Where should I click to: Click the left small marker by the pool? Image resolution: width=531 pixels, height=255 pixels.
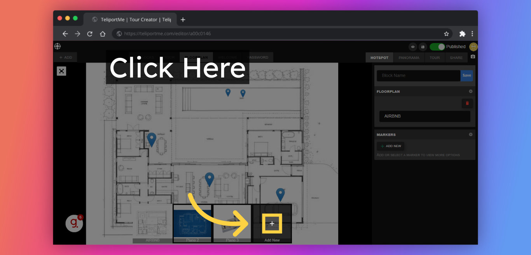tap(228, 92)
